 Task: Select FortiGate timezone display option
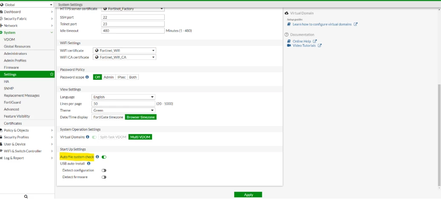click(x=108, y=117)
